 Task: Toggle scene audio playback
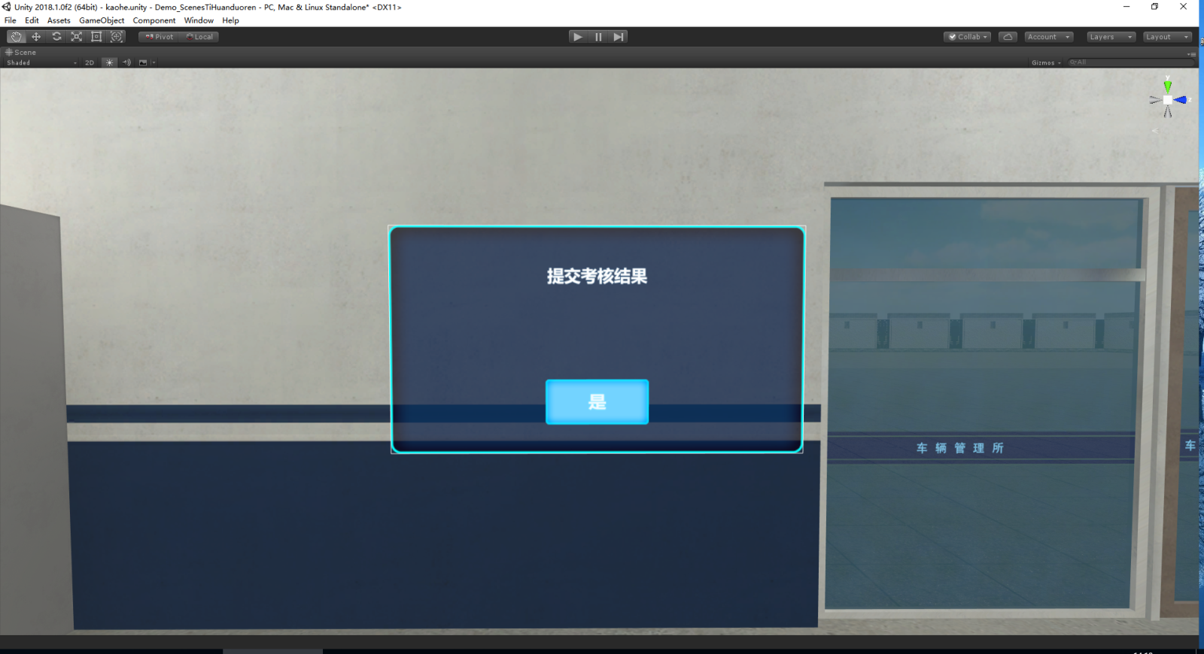(x=126, y=63)
